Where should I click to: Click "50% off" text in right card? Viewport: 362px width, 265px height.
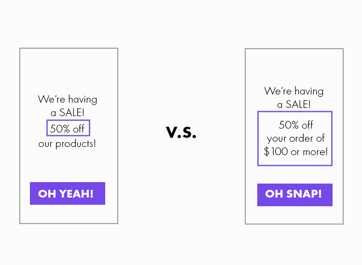click(x=296, y=125)
